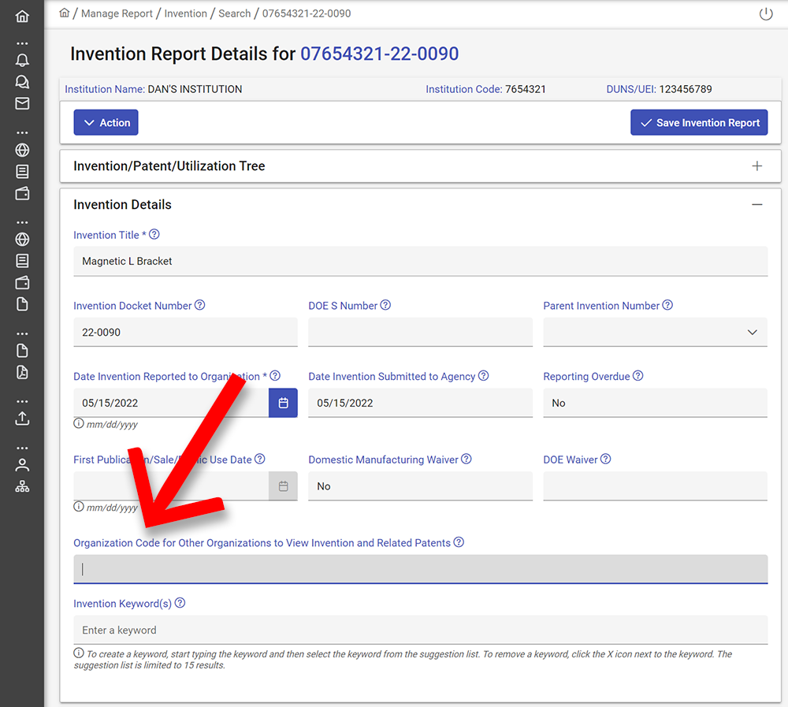Click help icon next to Invention Title
Screen dimensions: 788x707
click(x=154, y=234)
